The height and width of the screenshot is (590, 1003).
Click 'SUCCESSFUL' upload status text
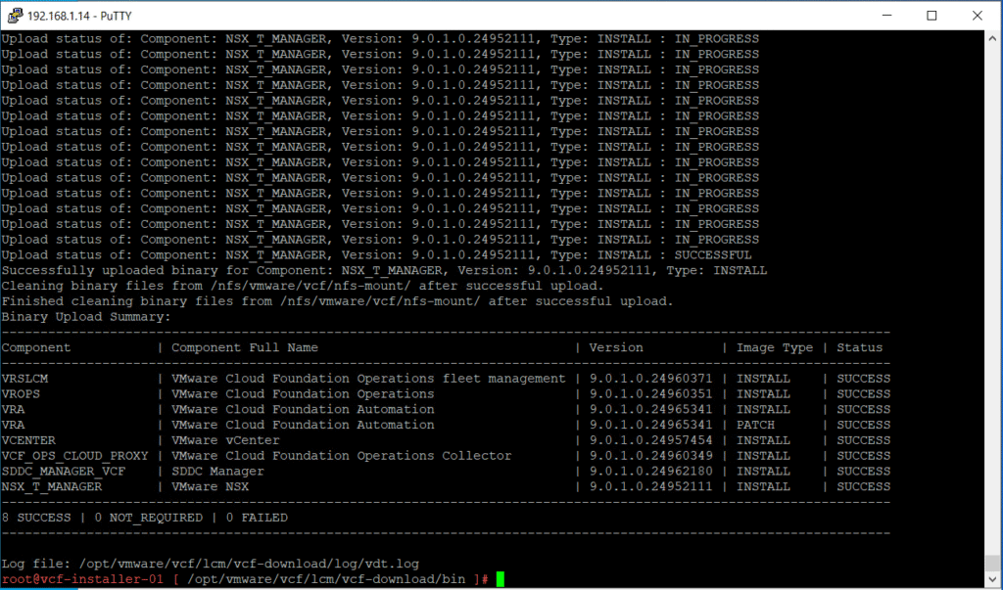pos(713,255)
